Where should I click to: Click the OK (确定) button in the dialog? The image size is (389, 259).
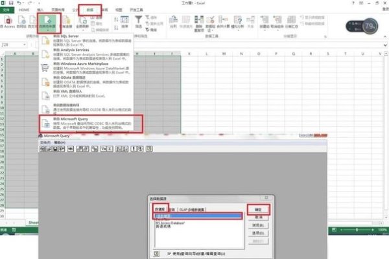pos(258,209)
